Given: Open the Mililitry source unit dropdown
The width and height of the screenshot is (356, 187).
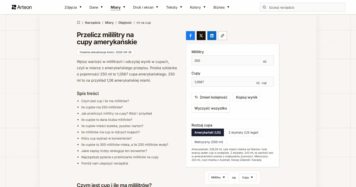Looking at the screenshot, I should (218, 178).
